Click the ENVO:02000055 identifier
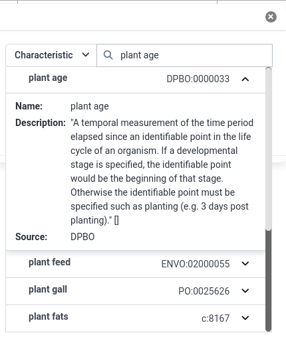286x337 pixels. point(196,264)
